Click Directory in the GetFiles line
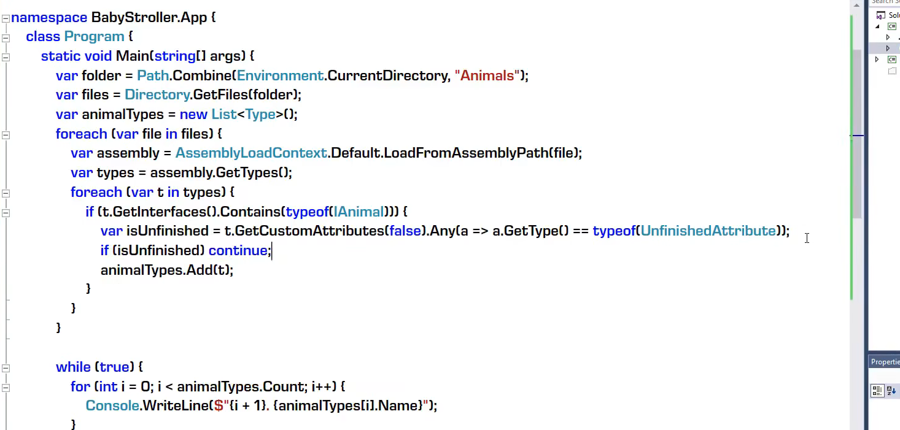Viewport: 900px width, 430px height. [157, 95]
